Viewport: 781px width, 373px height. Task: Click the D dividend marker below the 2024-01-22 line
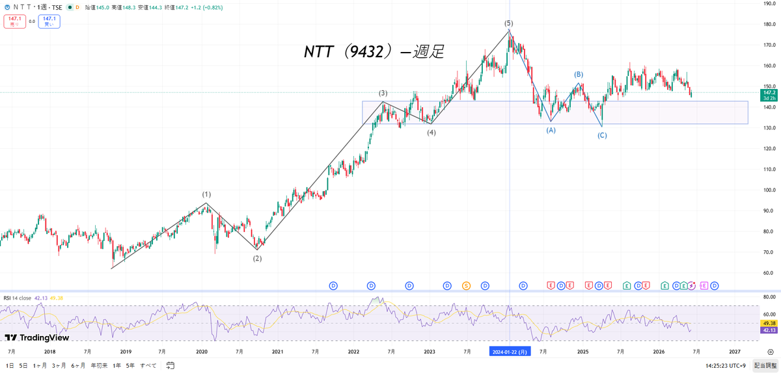[523, 285]
